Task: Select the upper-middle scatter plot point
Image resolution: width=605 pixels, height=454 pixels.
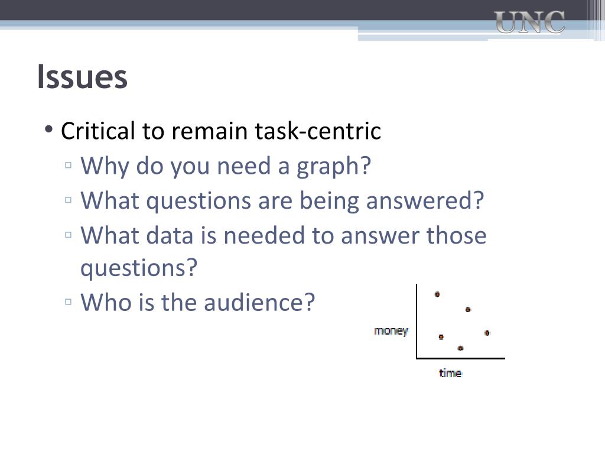Action: [x=468, y=309]
